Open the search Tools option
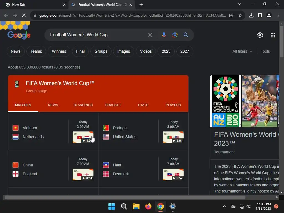The image size is (284, 213). [265, 51]
